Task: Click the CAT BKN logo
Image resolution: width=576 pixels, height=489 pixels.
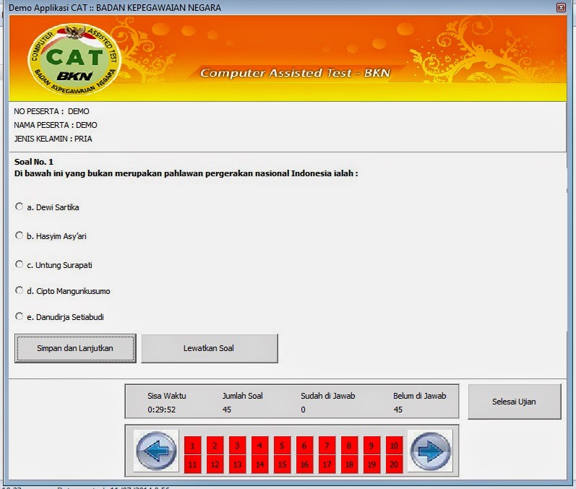Action: click(x=74, y=59)
